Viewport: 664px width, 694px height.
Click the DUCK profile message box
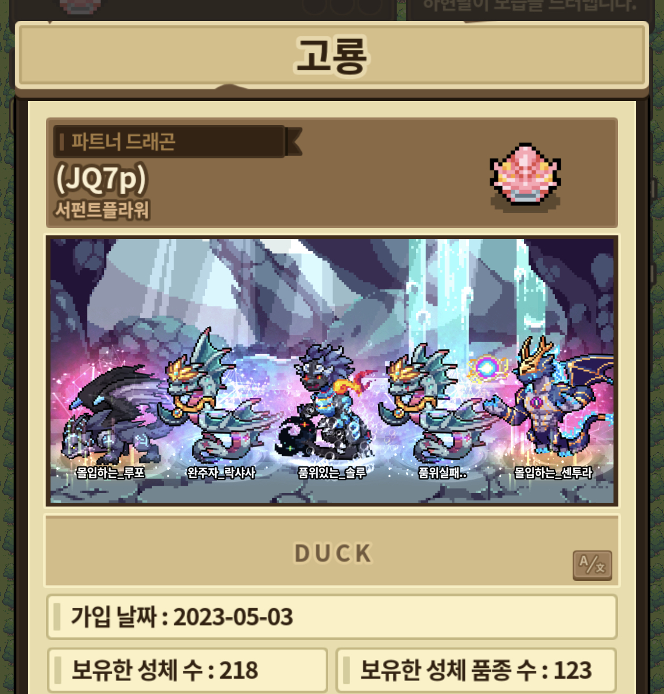tap(332, 552)
